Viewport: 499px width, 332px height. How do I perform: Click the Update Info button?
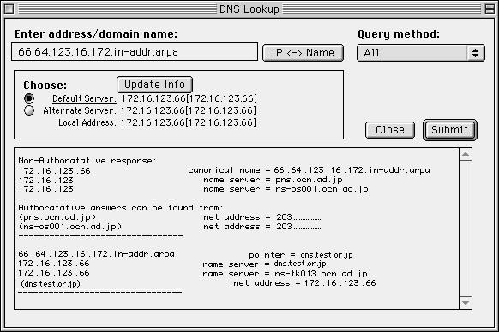click(x=154, y=85)
